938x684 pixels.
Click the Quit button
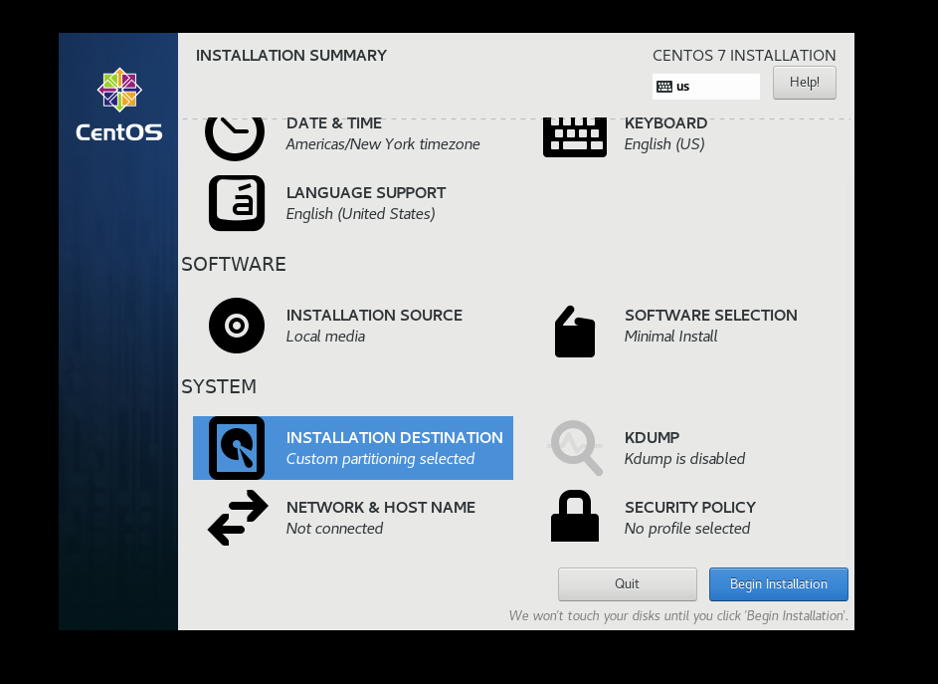point(627,584)
